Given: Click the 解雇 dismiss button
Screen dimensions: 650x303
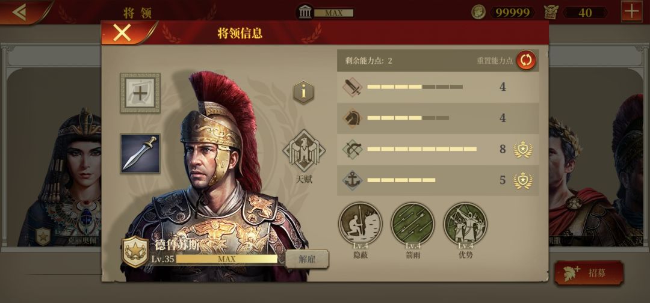Looking at the screenshot, I should (x=307, y=259).
